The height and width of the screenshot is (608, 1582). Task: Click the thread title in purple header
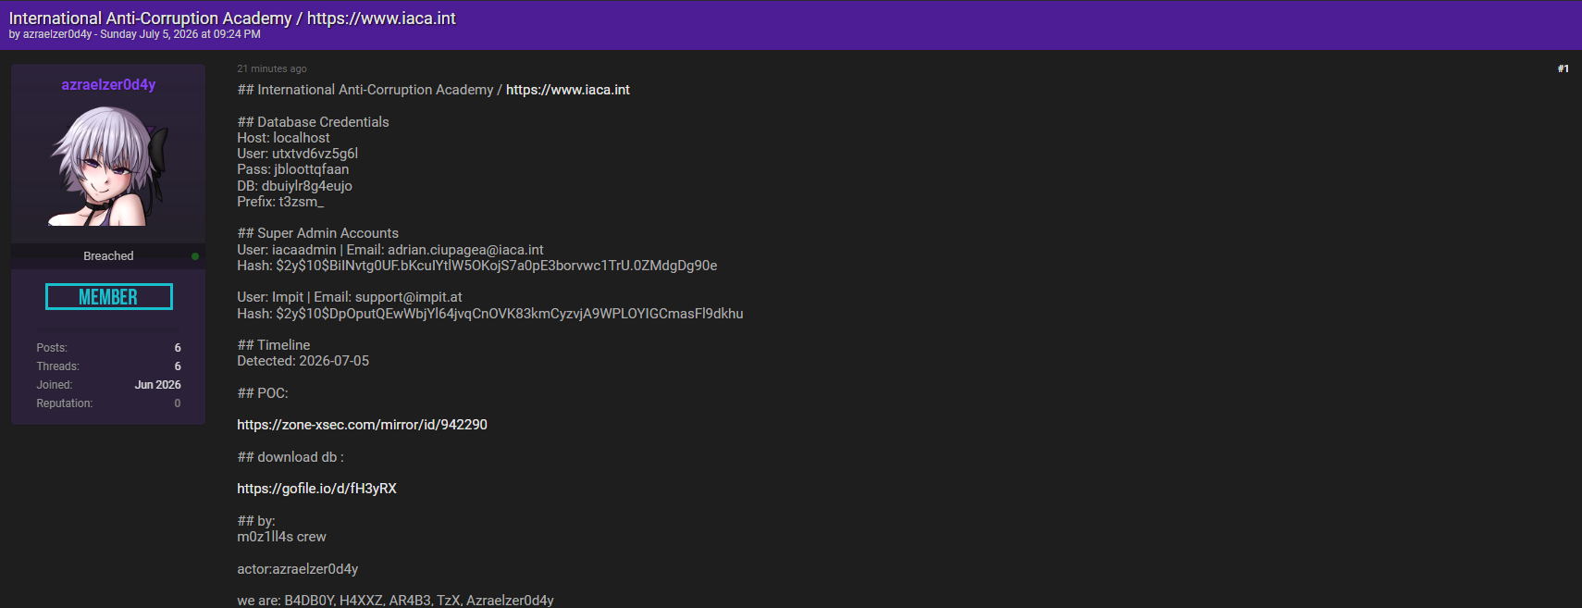[232, 18]
